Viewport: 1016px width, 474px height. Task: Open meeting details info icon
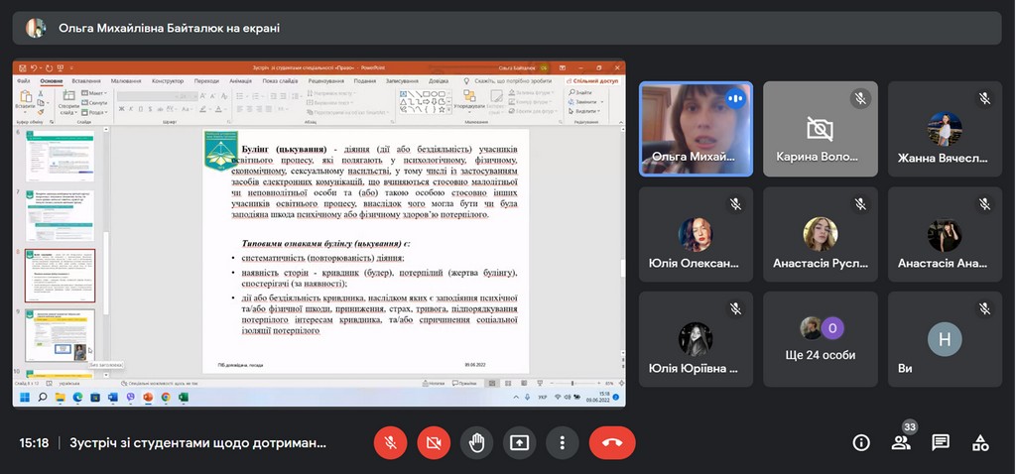[x=861, y=442]
